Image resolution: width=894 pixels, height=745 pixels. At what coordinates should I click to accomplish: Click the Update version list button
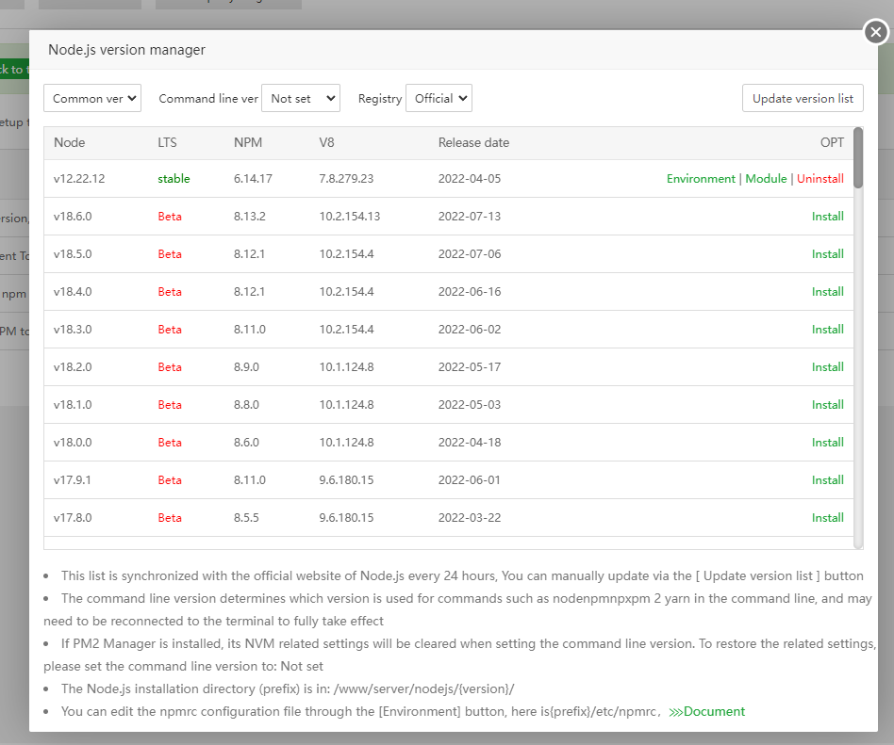(803, 98)
